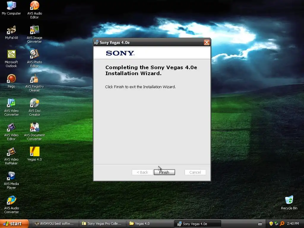Click the AVS Image Converter shortcut
Image resolution: width=304 pixels, height=228 pixels.
34,34
